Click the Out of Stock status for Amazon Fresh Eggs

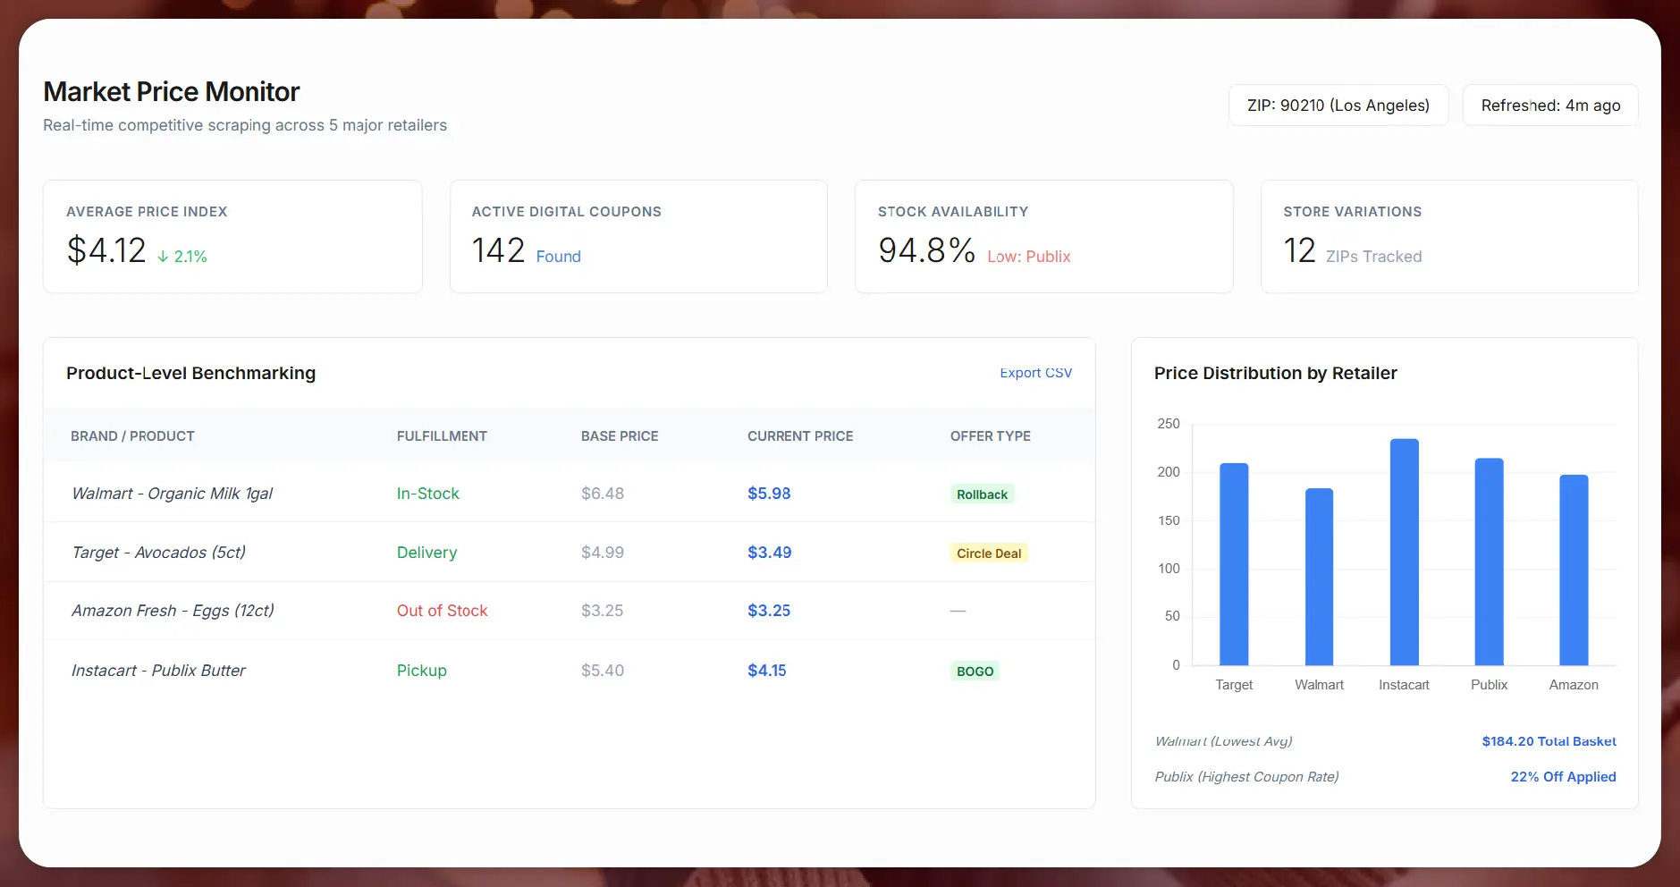point(442,611)
